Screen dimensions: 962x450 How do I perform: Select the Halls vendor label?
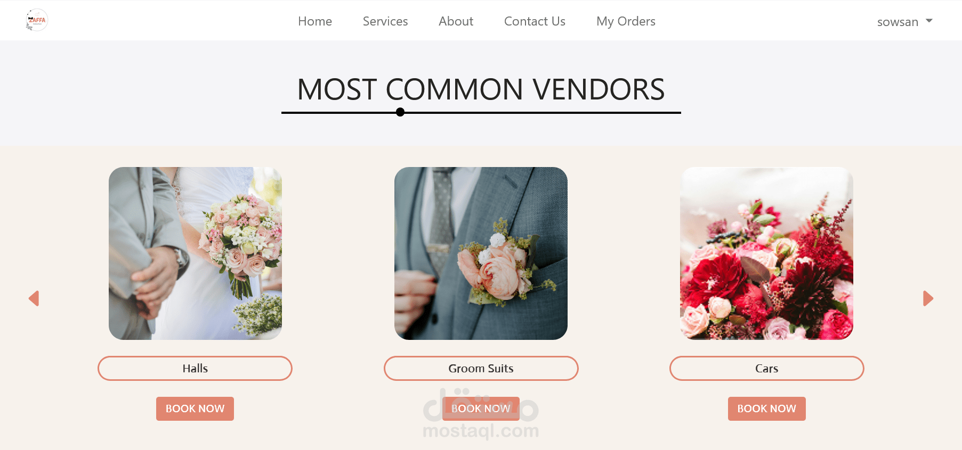coord(195,368)
